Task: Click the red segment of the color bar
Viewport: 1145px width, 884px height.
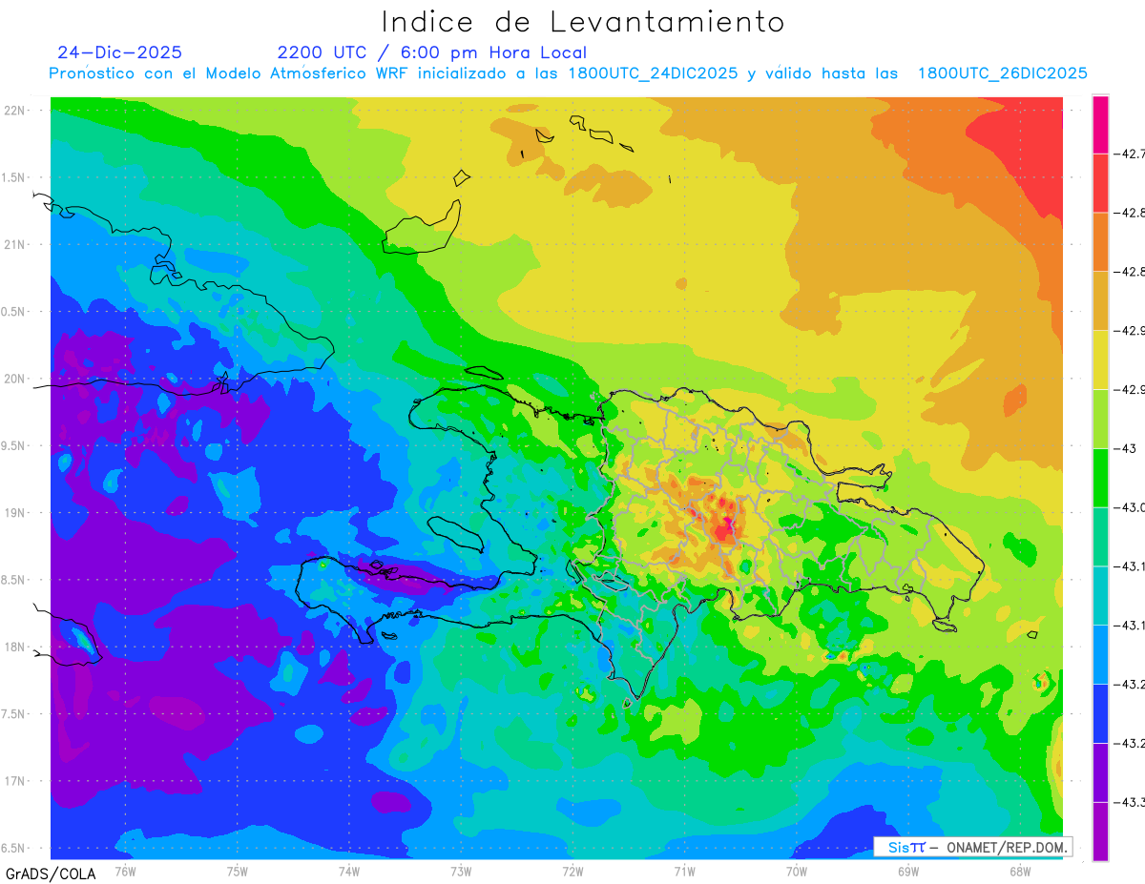Action: (1100, 183)
